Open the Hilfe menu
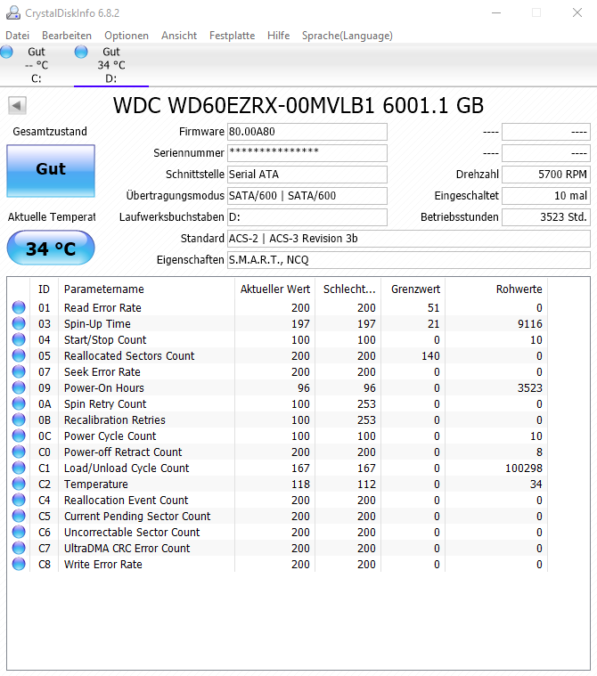 coord(278,36)
